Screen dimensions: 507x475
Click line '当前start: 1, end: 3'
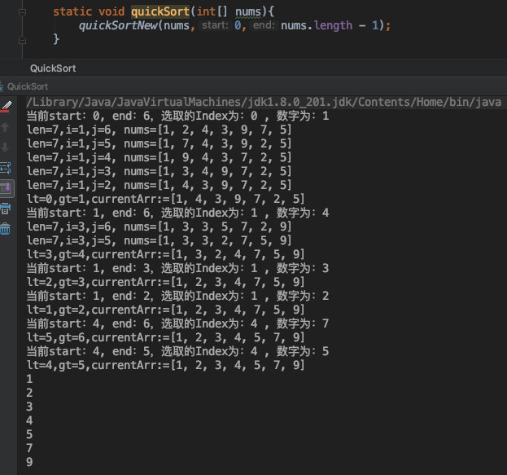tap(177, 268)
